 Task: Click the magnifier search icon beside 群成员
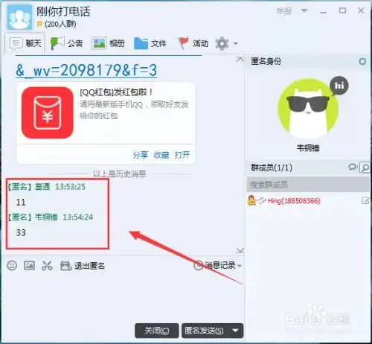pyautogui.click(x=365, y=168)
